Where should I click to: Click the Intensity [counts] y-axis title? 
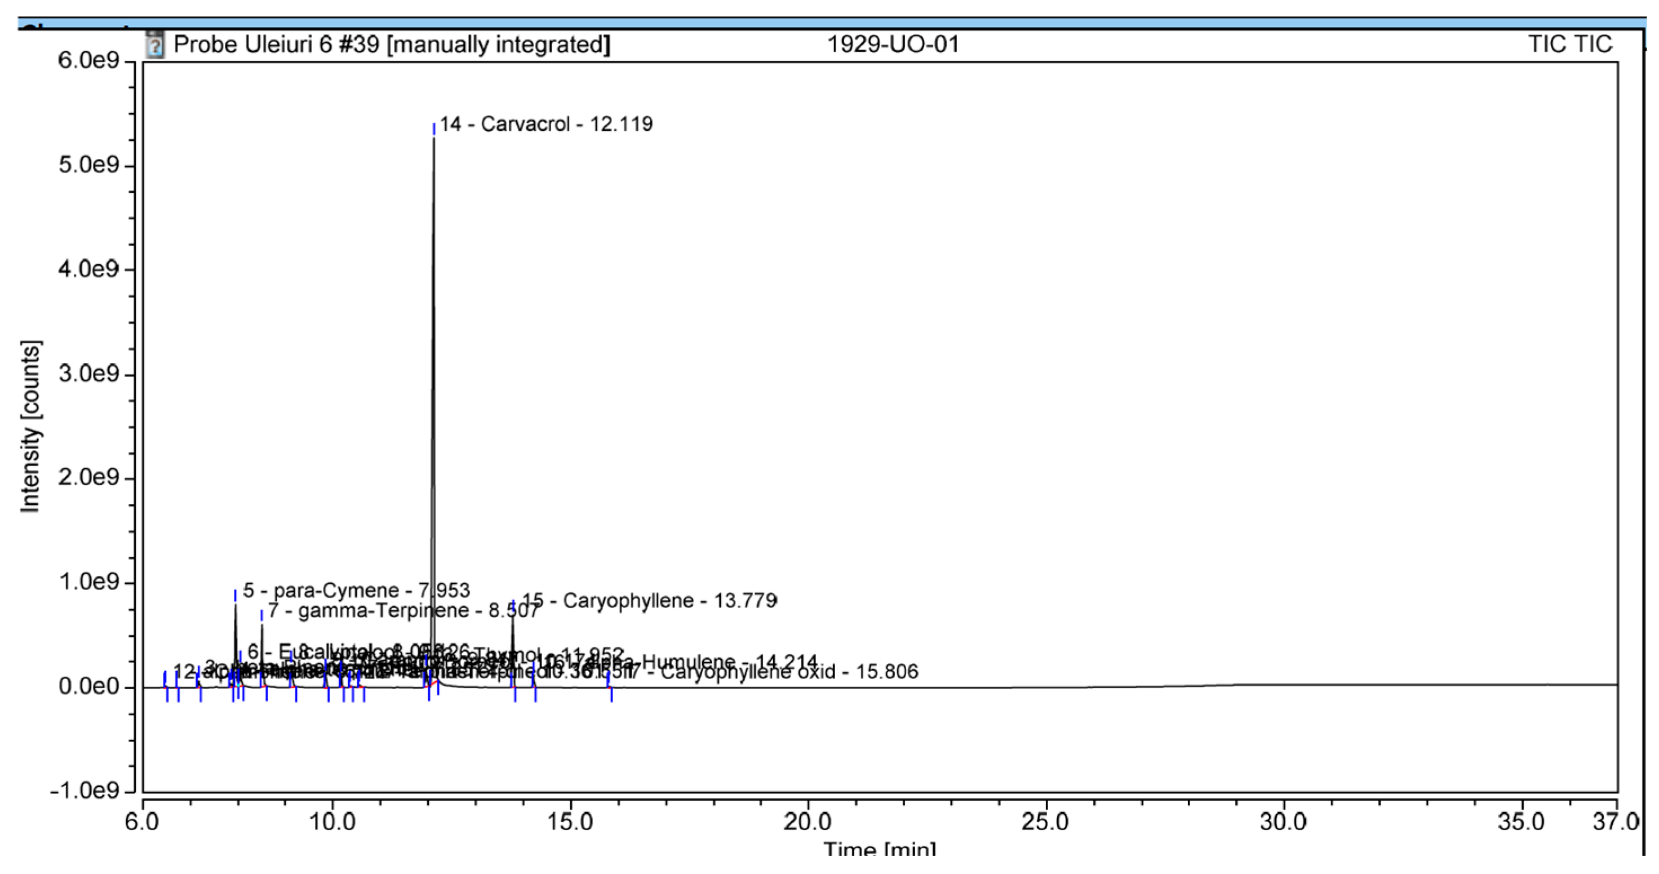30,427
